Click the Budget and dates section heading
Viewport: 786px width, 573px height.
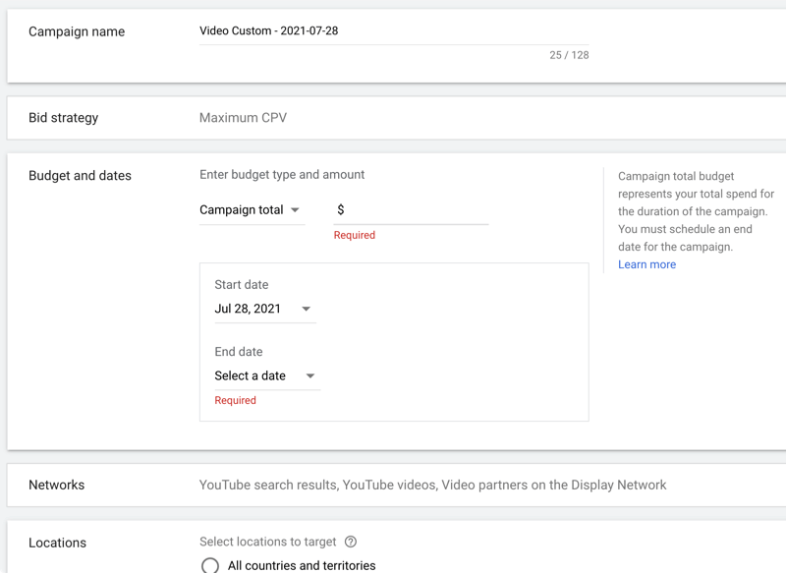80,176
